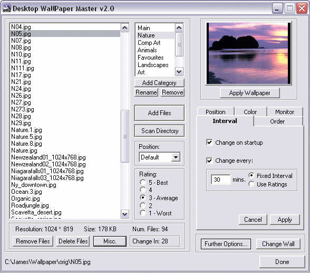Click the Apply Wallpaper button
Screen dimensions: 310x273
[249, 93]
